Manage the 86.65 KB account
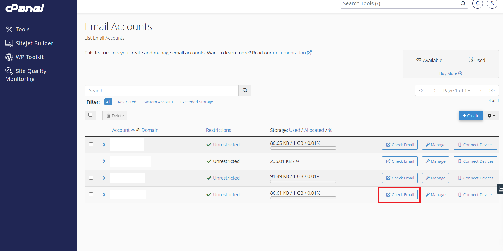Image resolution: width=503 pixels, height=251 pixels. [x=436, y=145]
